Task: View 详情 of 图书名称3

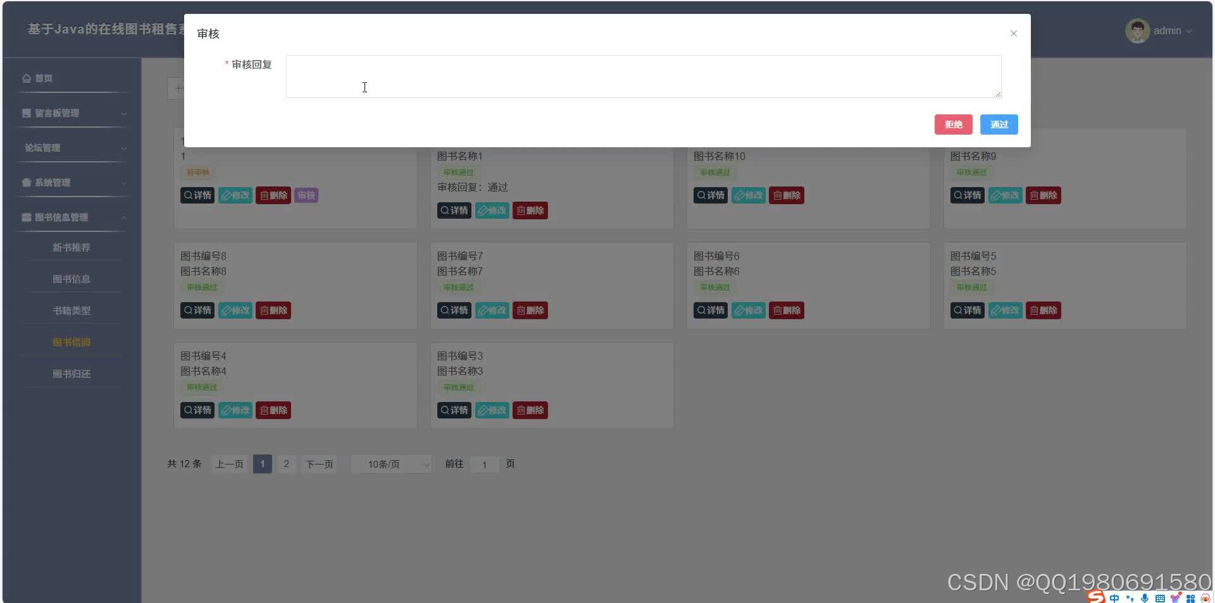Action: [454, 410]
